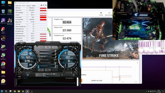Image resolution: width=165 pixels, height=93 pixels.
Task: Expand the GPU Temperature sensor dropdown
Action: 27,13
